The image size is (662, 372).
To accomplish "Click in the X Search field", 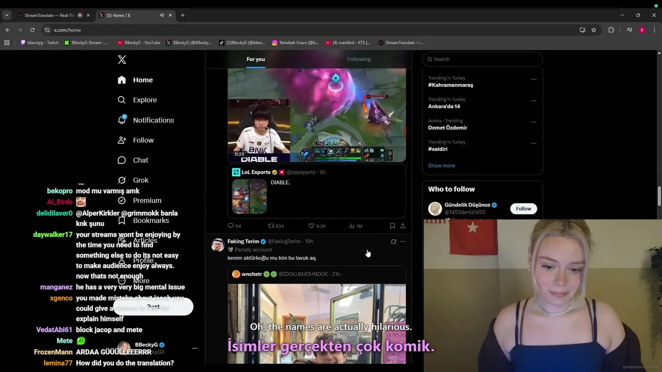I will coord(483,59).
